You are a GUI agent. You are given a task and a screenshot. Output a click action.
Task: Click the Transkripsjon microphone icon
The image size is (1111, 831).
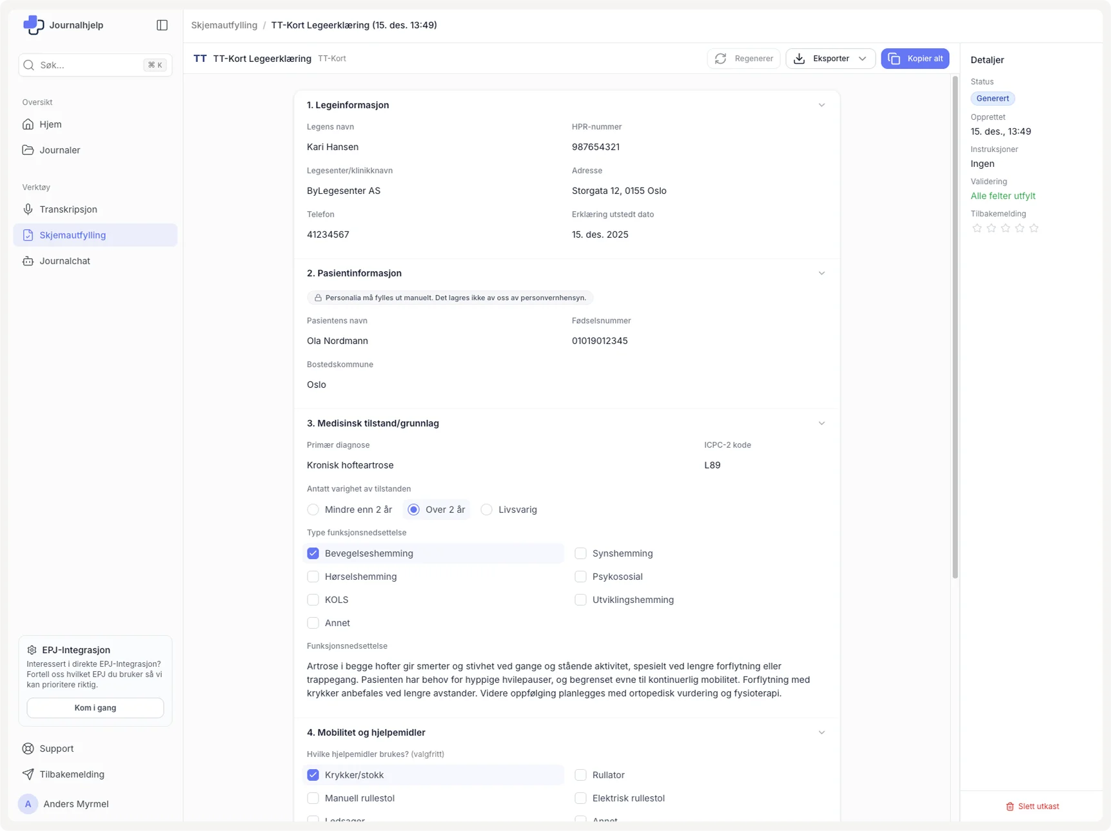coord(28,209)
